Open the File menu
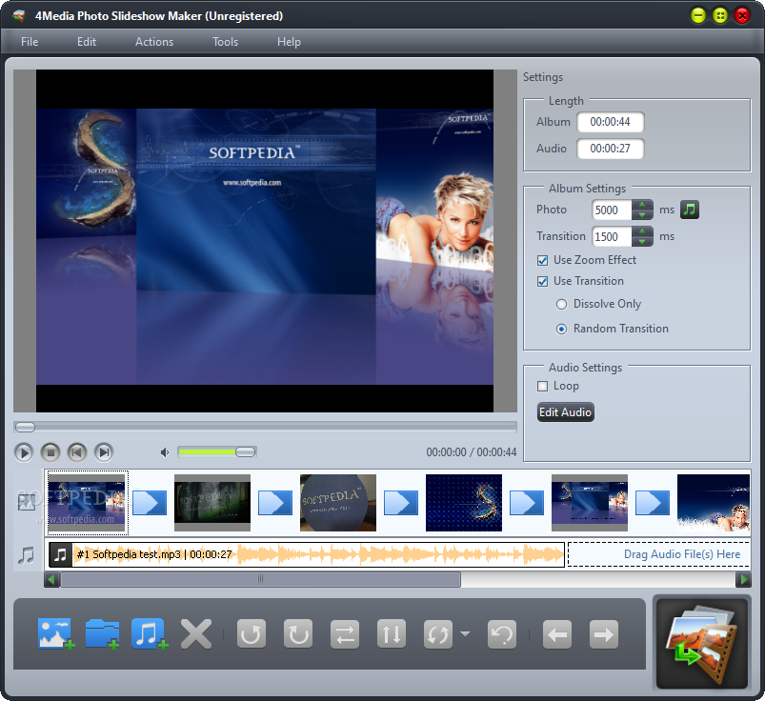Screen dimensions: 765x701 pos(30,42)
